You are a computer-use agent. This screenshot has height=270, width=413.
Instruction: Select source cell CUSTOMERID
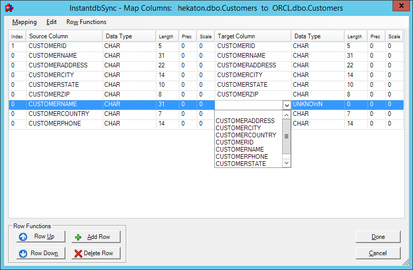pos(64,46)
